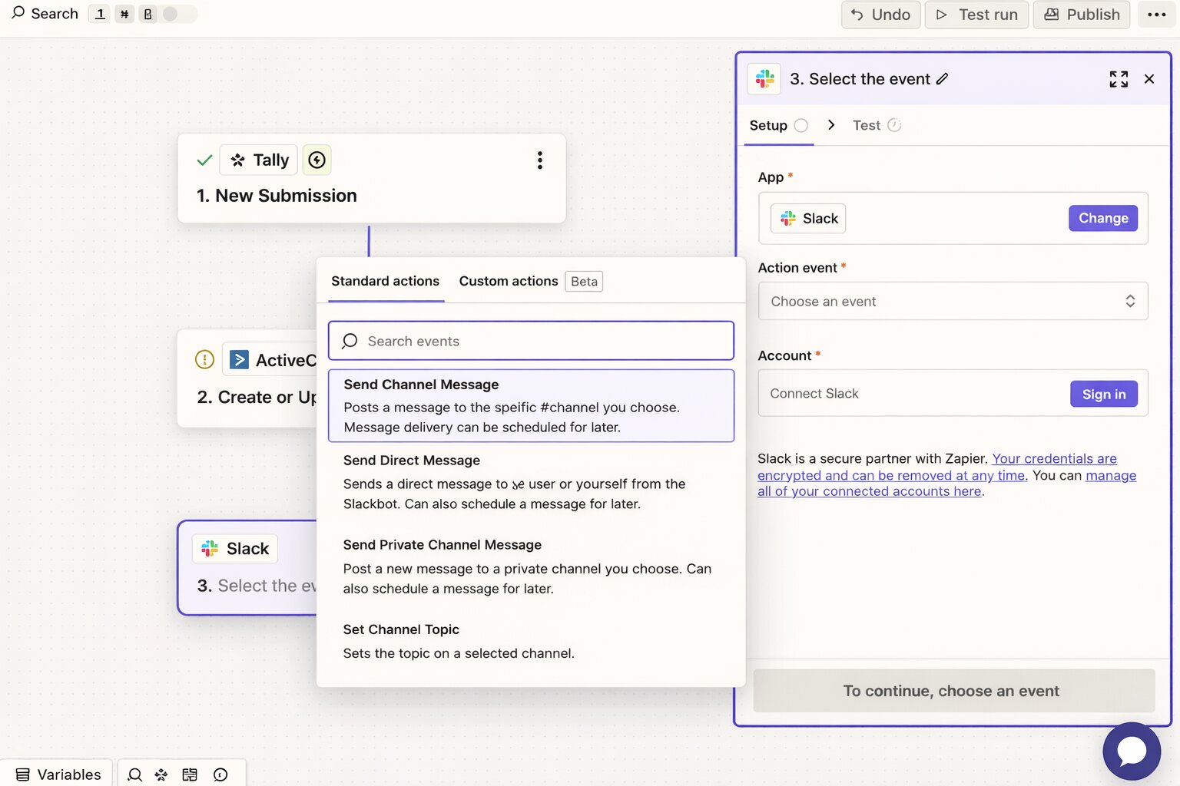The image size is (1180, 786).
Task: Choose Send Private Channel Message event
Action: tap(531, 566)
